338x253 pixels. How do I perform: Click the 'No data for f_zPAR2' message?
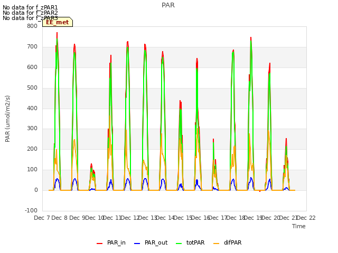[30, 13]
